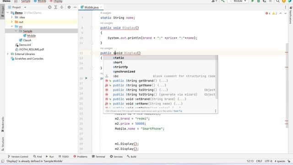Click the Sample breadcrumb in navigation bar
The height and width of the screenshot is (165, 293).
point(26,1)
